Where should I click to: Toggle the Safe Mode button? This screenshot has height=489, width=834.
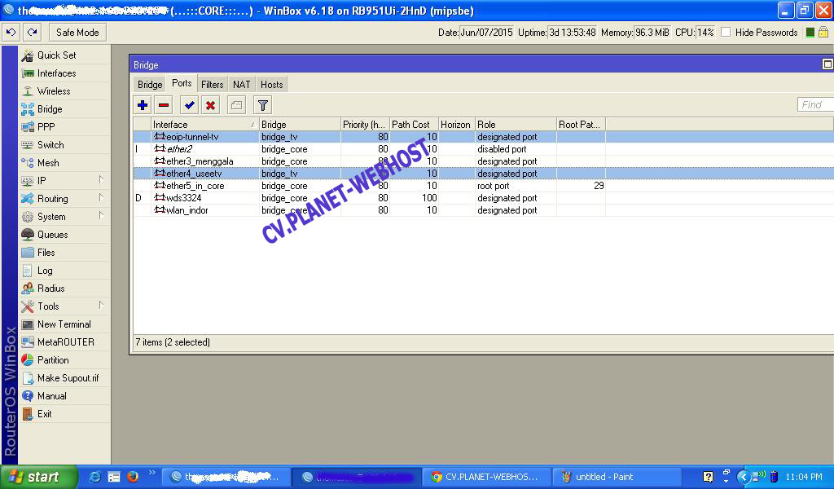77,33
